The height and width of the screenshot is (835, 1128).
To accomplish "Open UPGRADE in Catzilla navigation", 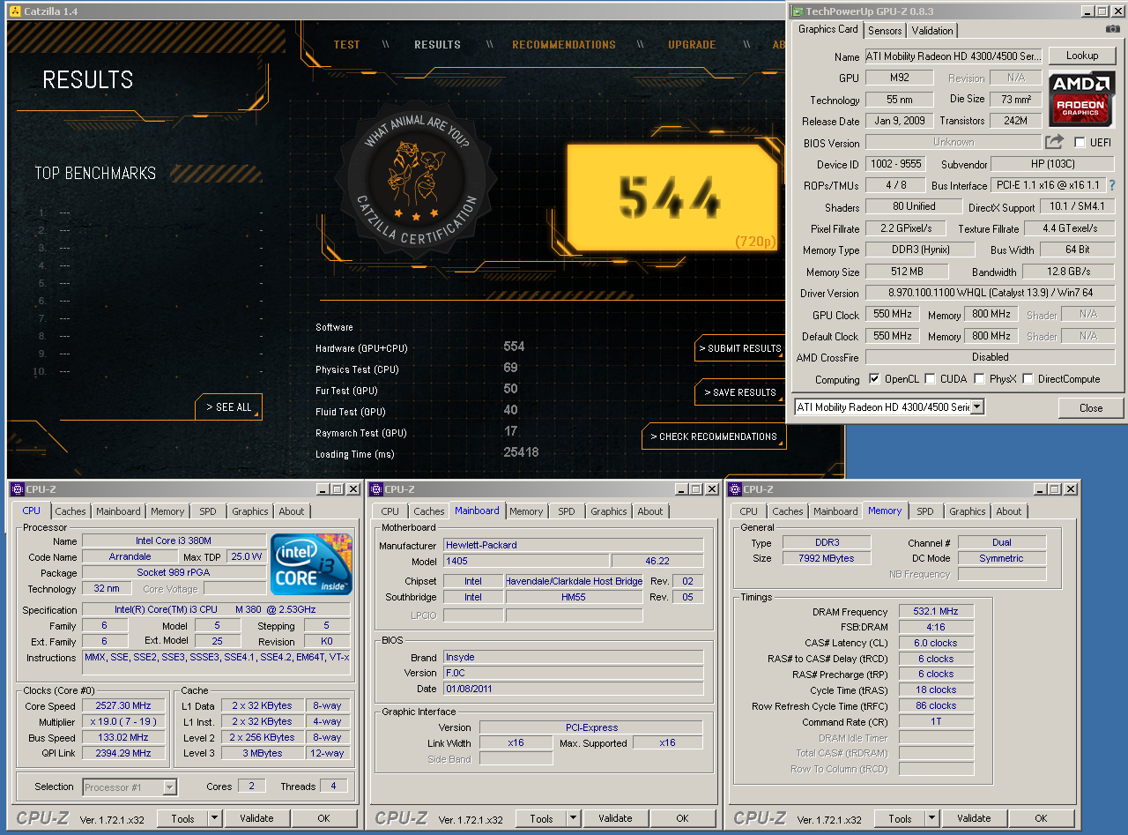I will pyautogui.click(x=692, y=45).
